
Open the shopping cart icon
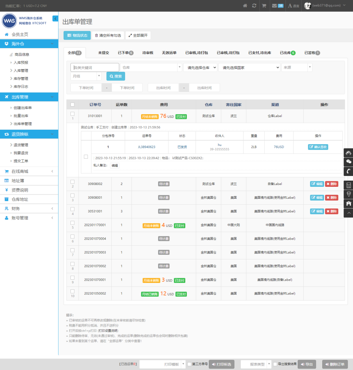pos(264,6)
